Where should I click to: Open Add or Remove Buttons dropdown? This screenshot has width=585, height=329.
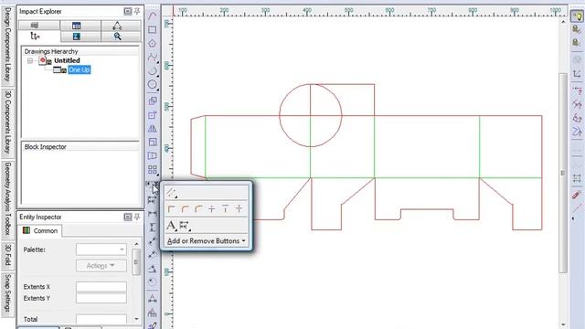(x=206, y=241)
